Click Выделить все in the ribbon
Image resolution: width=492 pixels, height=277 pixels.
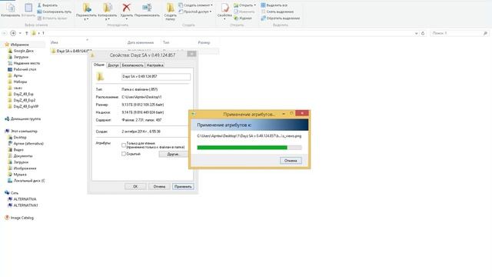[274, 5]
